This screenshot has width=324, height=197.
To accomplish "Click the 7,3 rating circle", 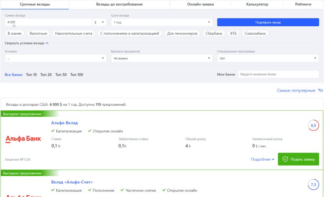I will click(x=313, y=184).
